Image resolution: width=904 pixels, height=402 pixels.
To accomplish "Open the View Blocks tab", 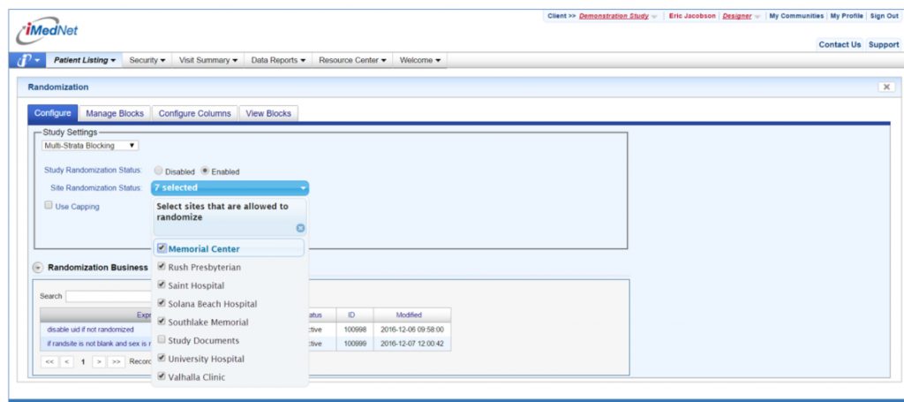I will pyautogui.click(x=269, y=113).
